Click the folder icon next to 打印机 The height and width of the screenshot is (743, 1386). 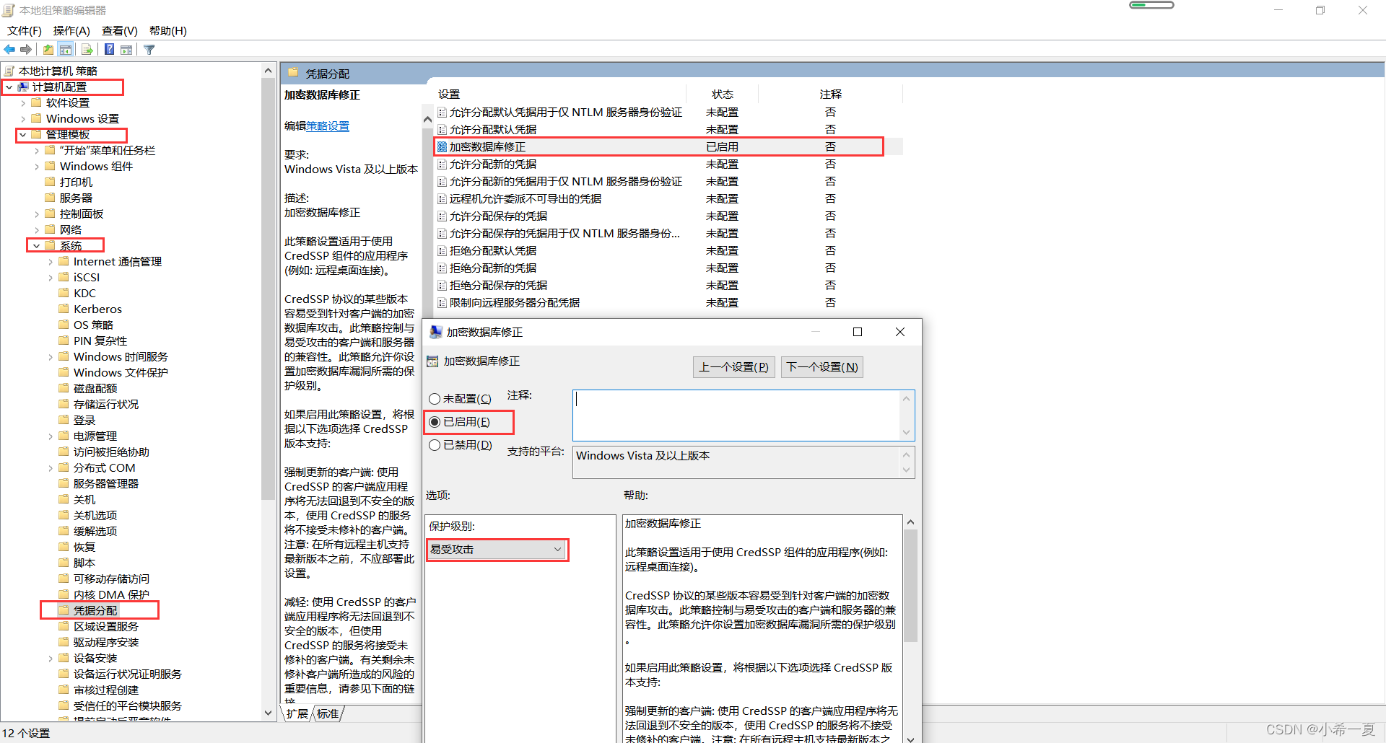(50, 182)
